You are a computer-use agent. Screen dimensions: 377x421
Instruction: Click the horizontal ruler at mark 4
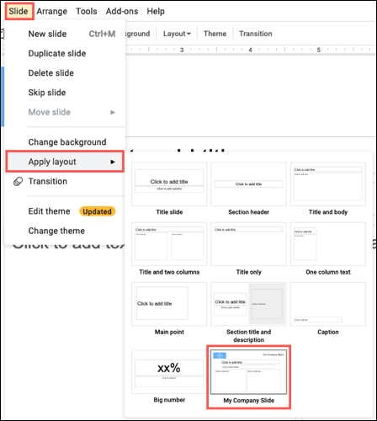(250, 50)
